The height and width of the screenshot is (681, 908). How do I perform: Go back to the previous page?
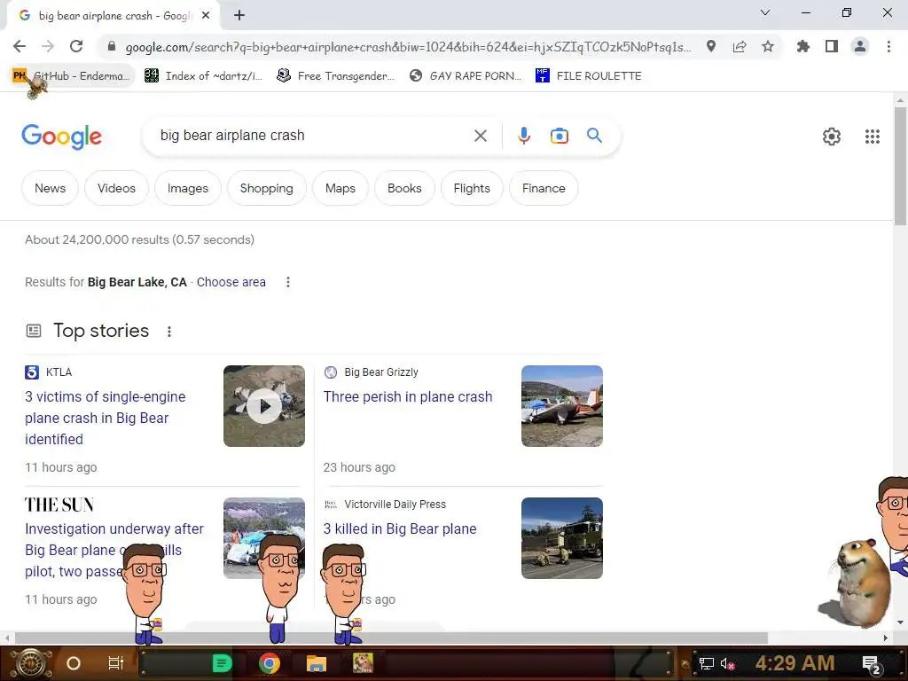click(x=20, y=46)
